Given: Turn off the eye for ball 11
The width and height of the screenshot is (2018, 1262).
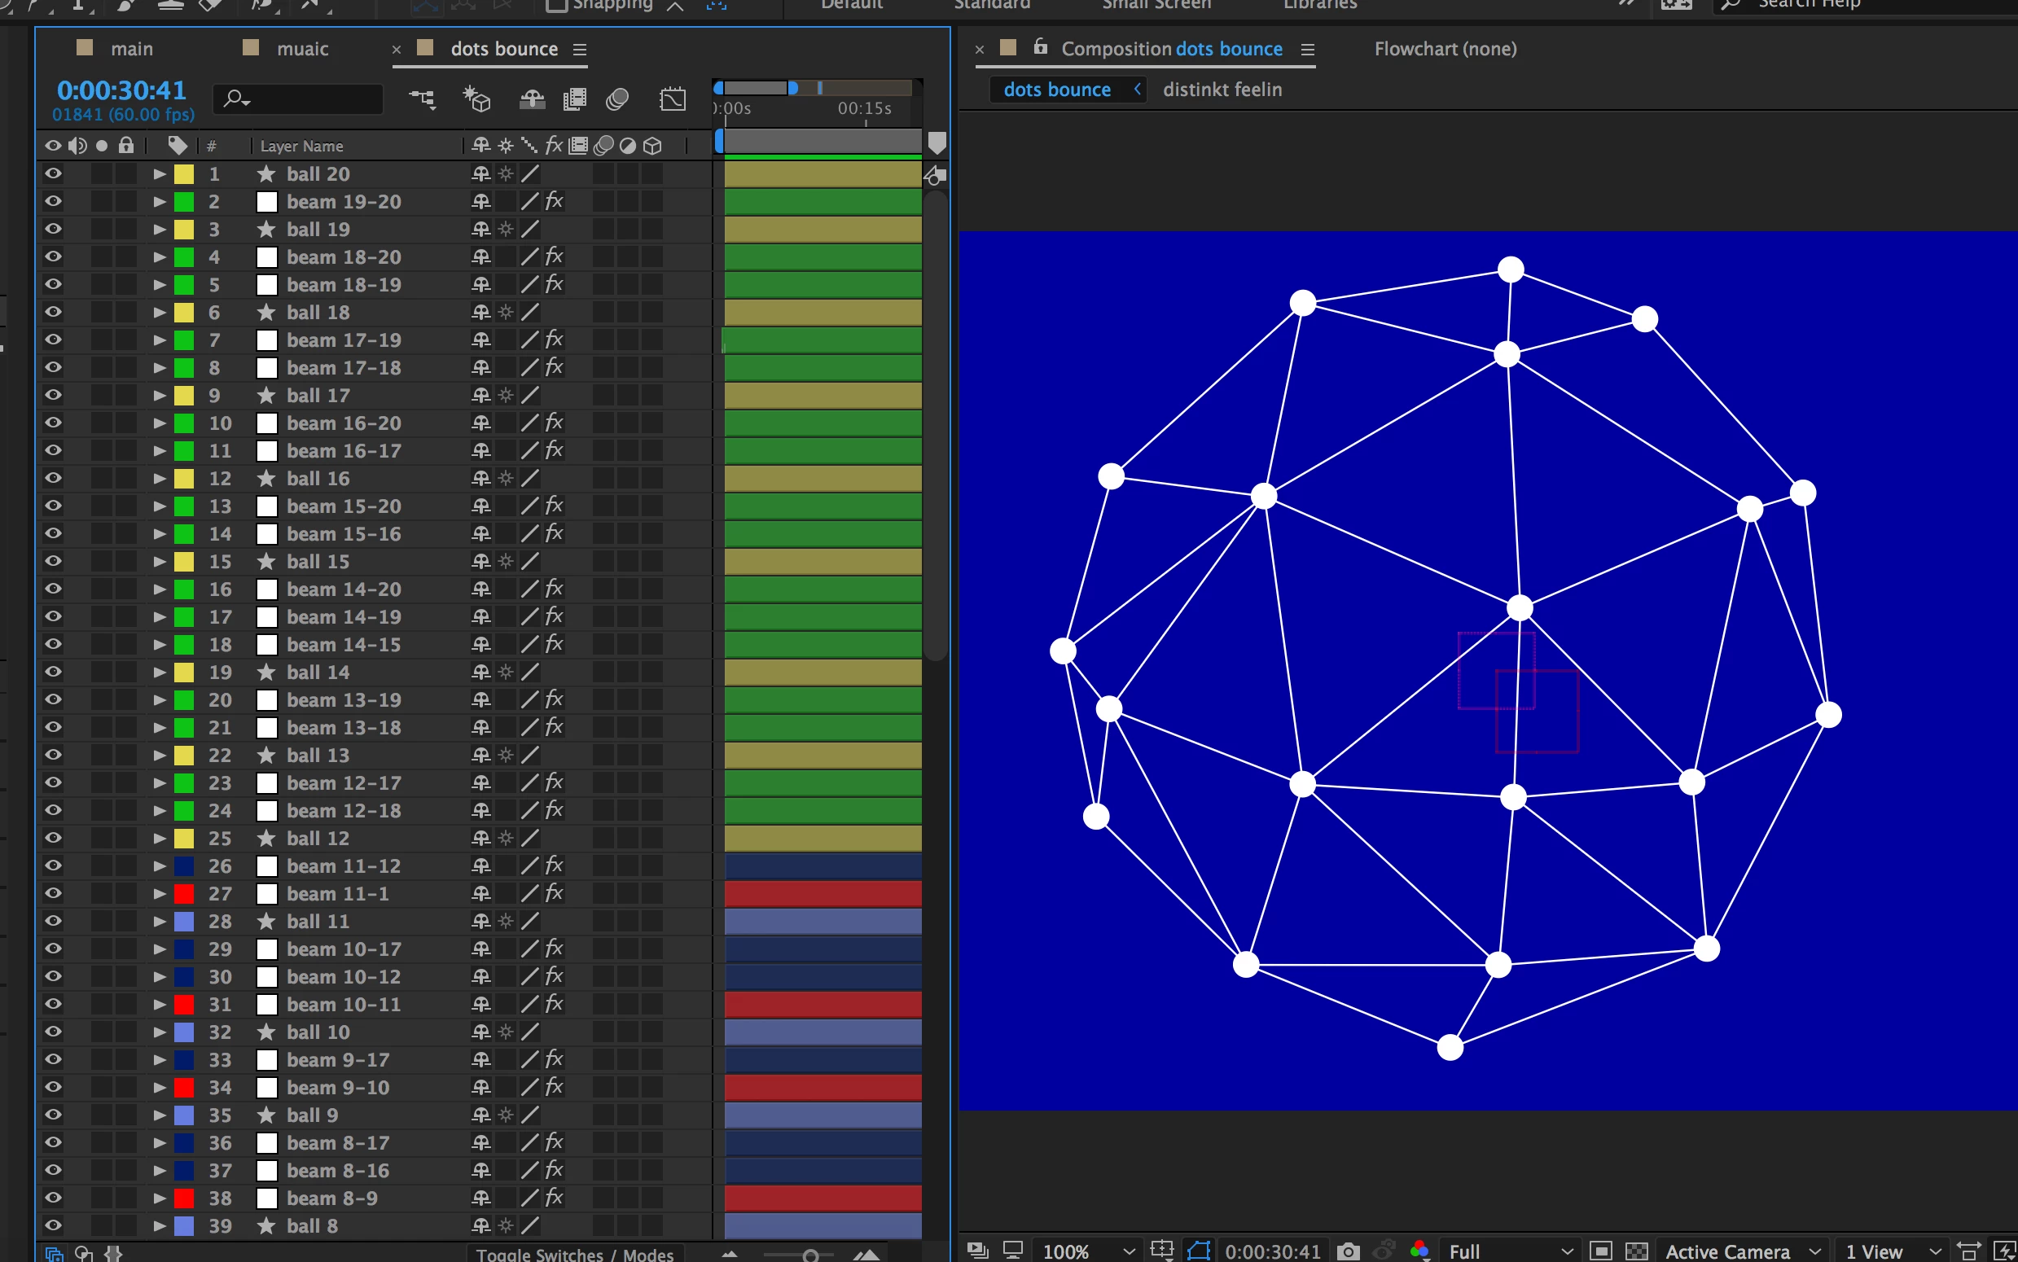Looking at the screenshot, I should coord(53,921).
